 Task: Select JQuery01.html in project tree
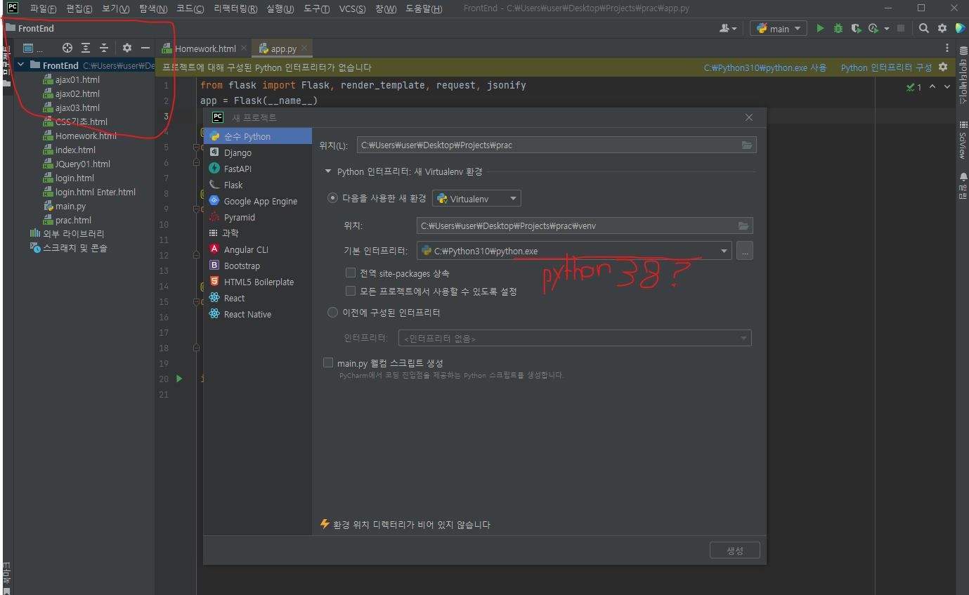[82, 164]
